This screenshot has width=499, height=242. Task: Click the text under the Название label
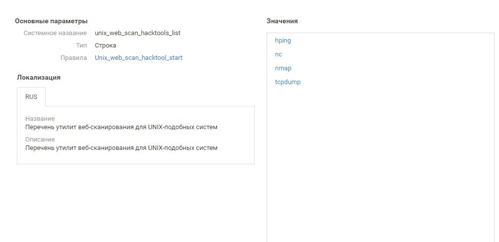pos(121,127)
